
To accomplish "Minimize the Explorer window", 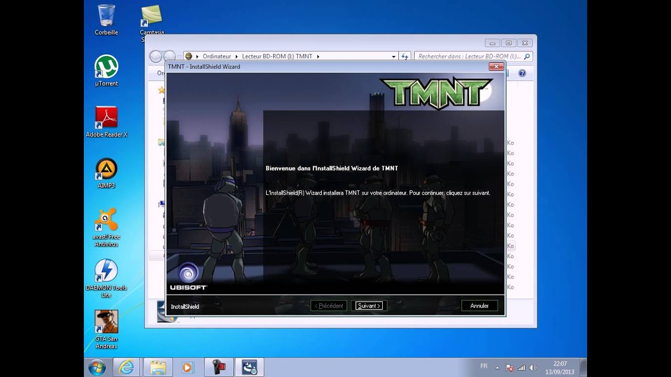I will [x=492, y=43].
